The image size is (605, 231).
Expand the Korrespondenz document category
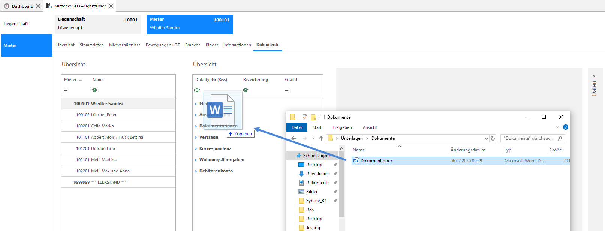(196, 149)
